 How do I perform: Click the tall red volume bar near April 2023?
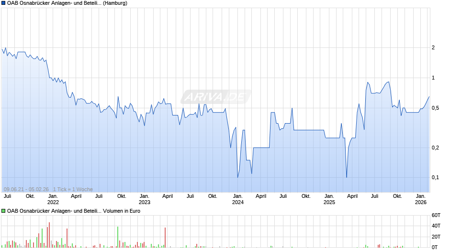coord(165,238)
